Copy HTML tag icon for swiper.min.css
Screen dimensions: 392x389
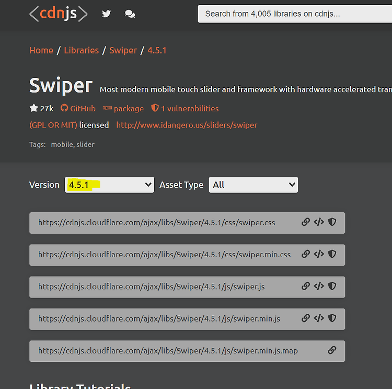click(x=319, y=254)
